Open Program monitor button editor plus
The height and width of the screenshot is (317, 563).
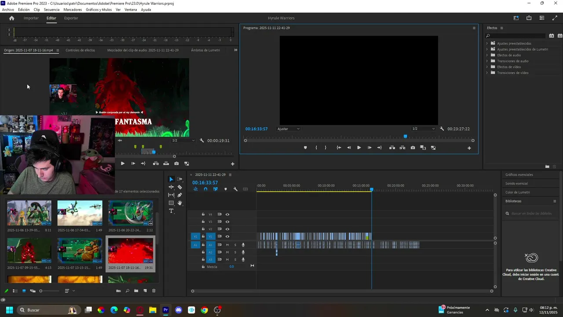pyautogui.click(x=469, y=148)
